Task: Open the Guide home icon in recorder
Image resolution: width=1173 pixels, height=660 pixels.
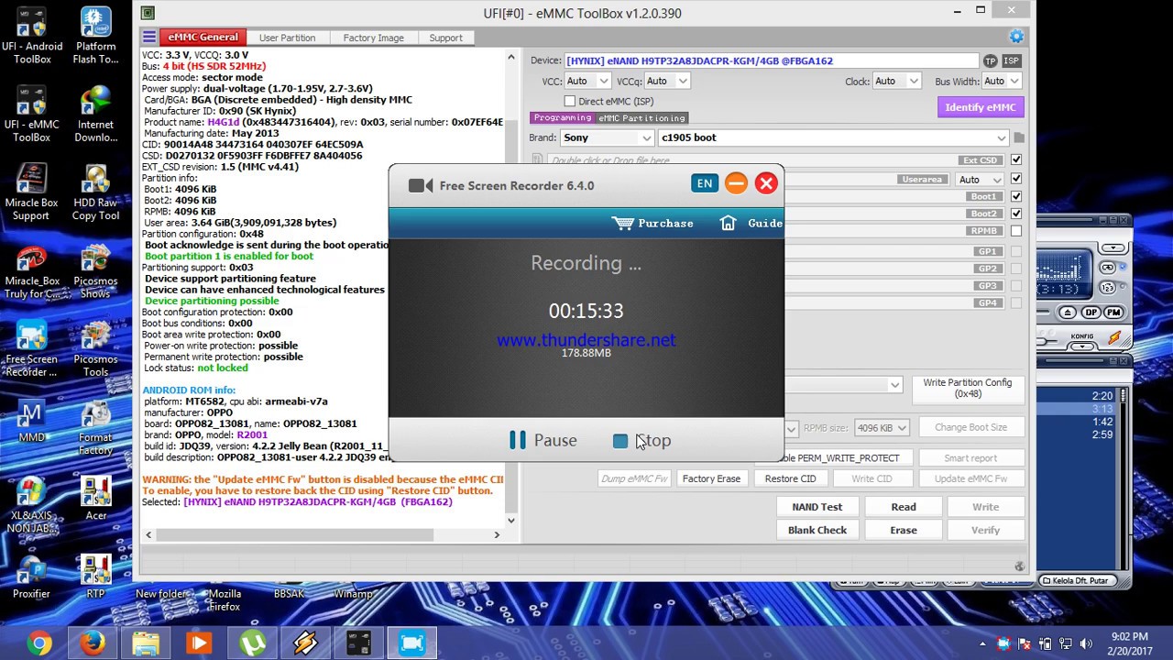Action: (728, 224)
